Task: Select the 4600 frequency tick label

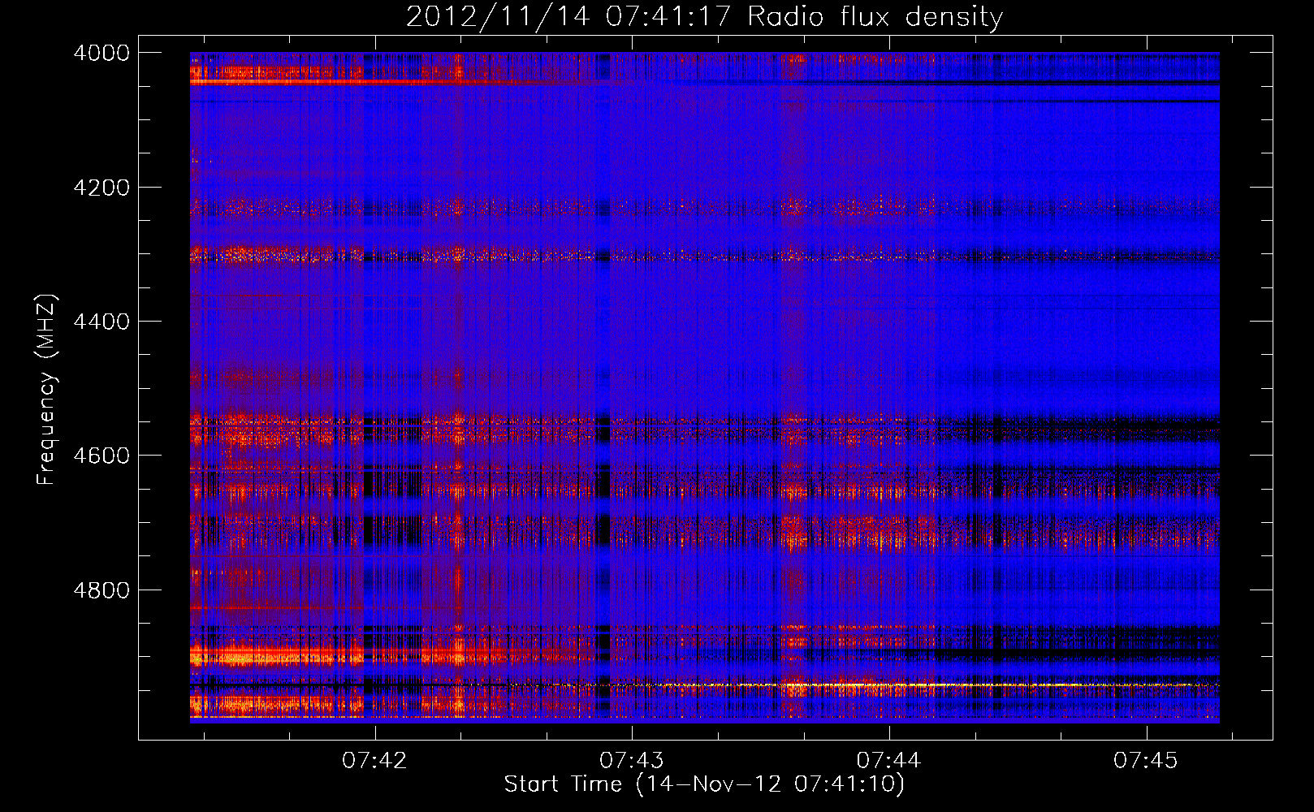Action: (x=102, y=456)
